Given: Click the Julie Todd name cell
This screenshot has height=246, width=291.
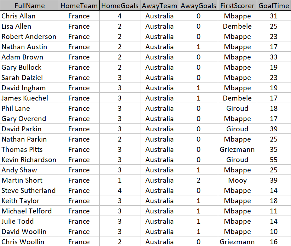Looking at the screenshot, I should tap(30, 221).
